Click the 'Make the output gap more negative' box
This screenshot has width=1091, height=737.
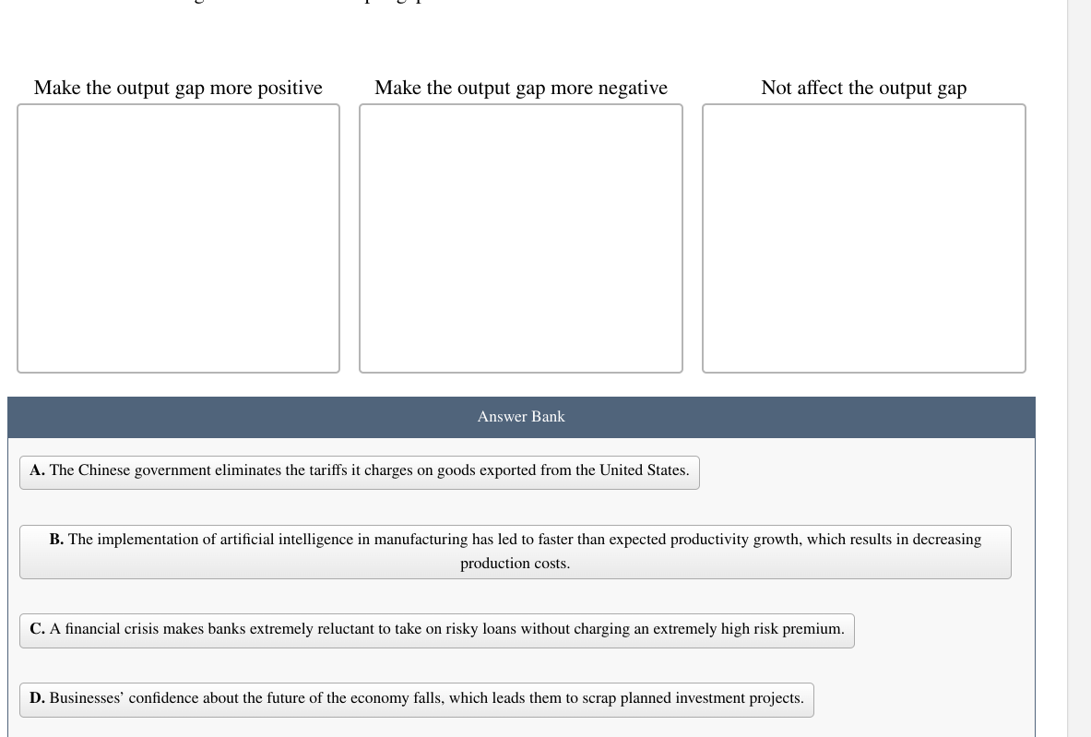tap(521, 238)
